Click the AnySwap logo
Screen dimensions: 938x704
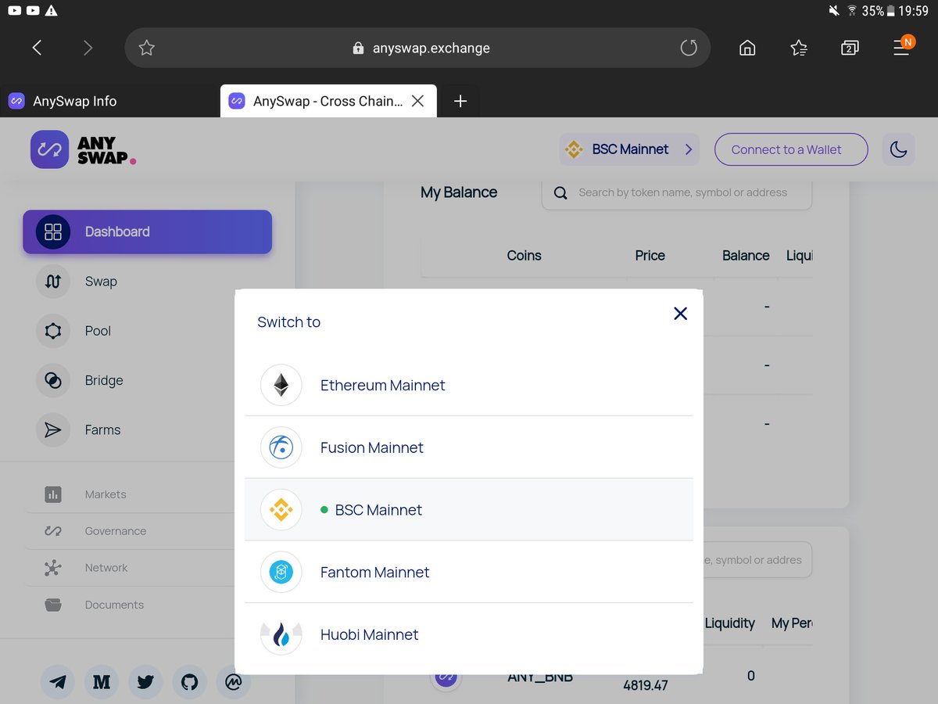(84, 149)
